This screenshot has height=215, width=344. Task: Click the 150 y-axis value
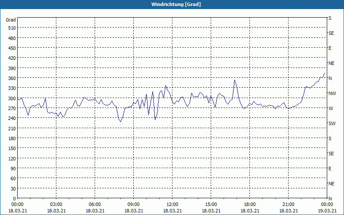(12, 148)
